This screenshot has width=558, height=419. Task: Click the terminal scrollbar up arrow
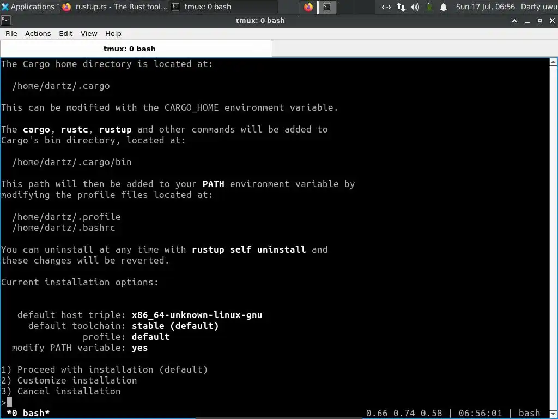(554, 62)
